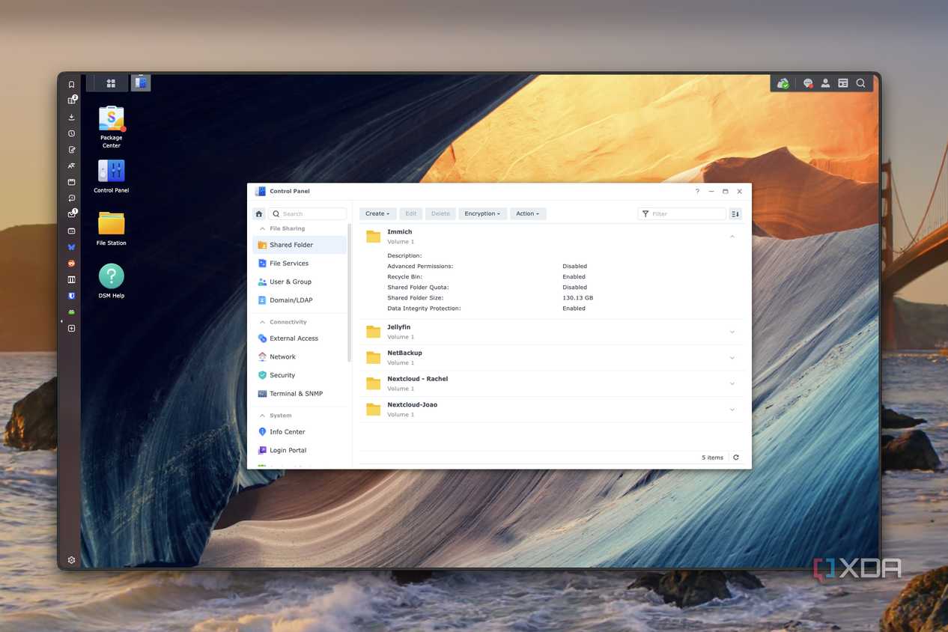Image resolution: width=948 pixels, height=632 pixels.
Task: Open the mail panel with unread badge
Action: click(72, 214)
